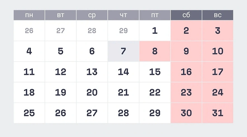247x137 pixels.
Task: Click the 'сб' weekend column header
Action: tap(186, 15)
